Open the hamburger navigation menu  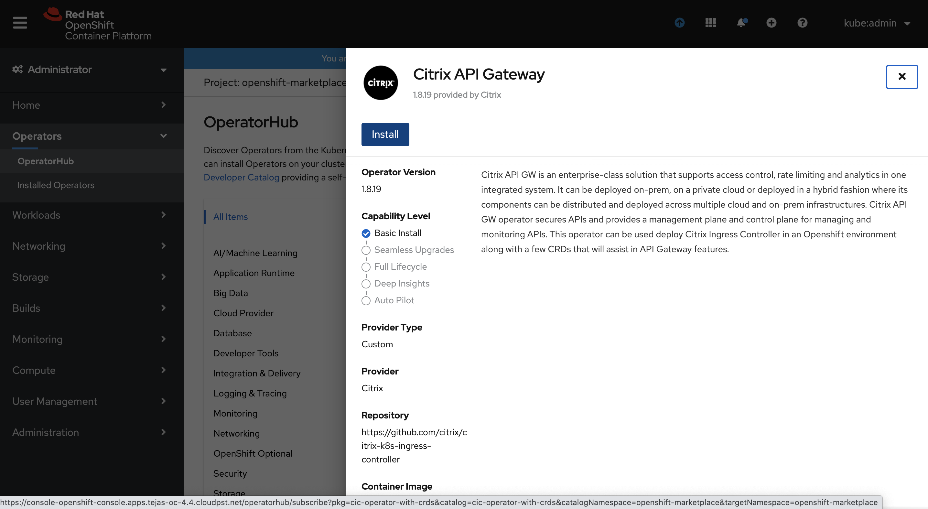(20, 23)
